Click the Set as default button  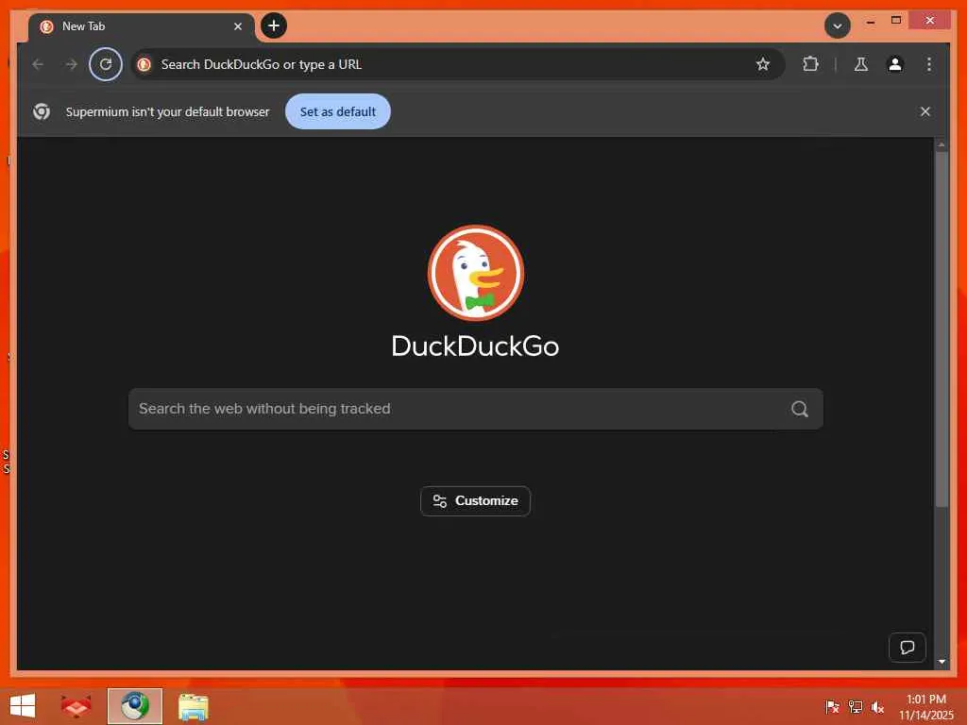(x=338, y=111)
